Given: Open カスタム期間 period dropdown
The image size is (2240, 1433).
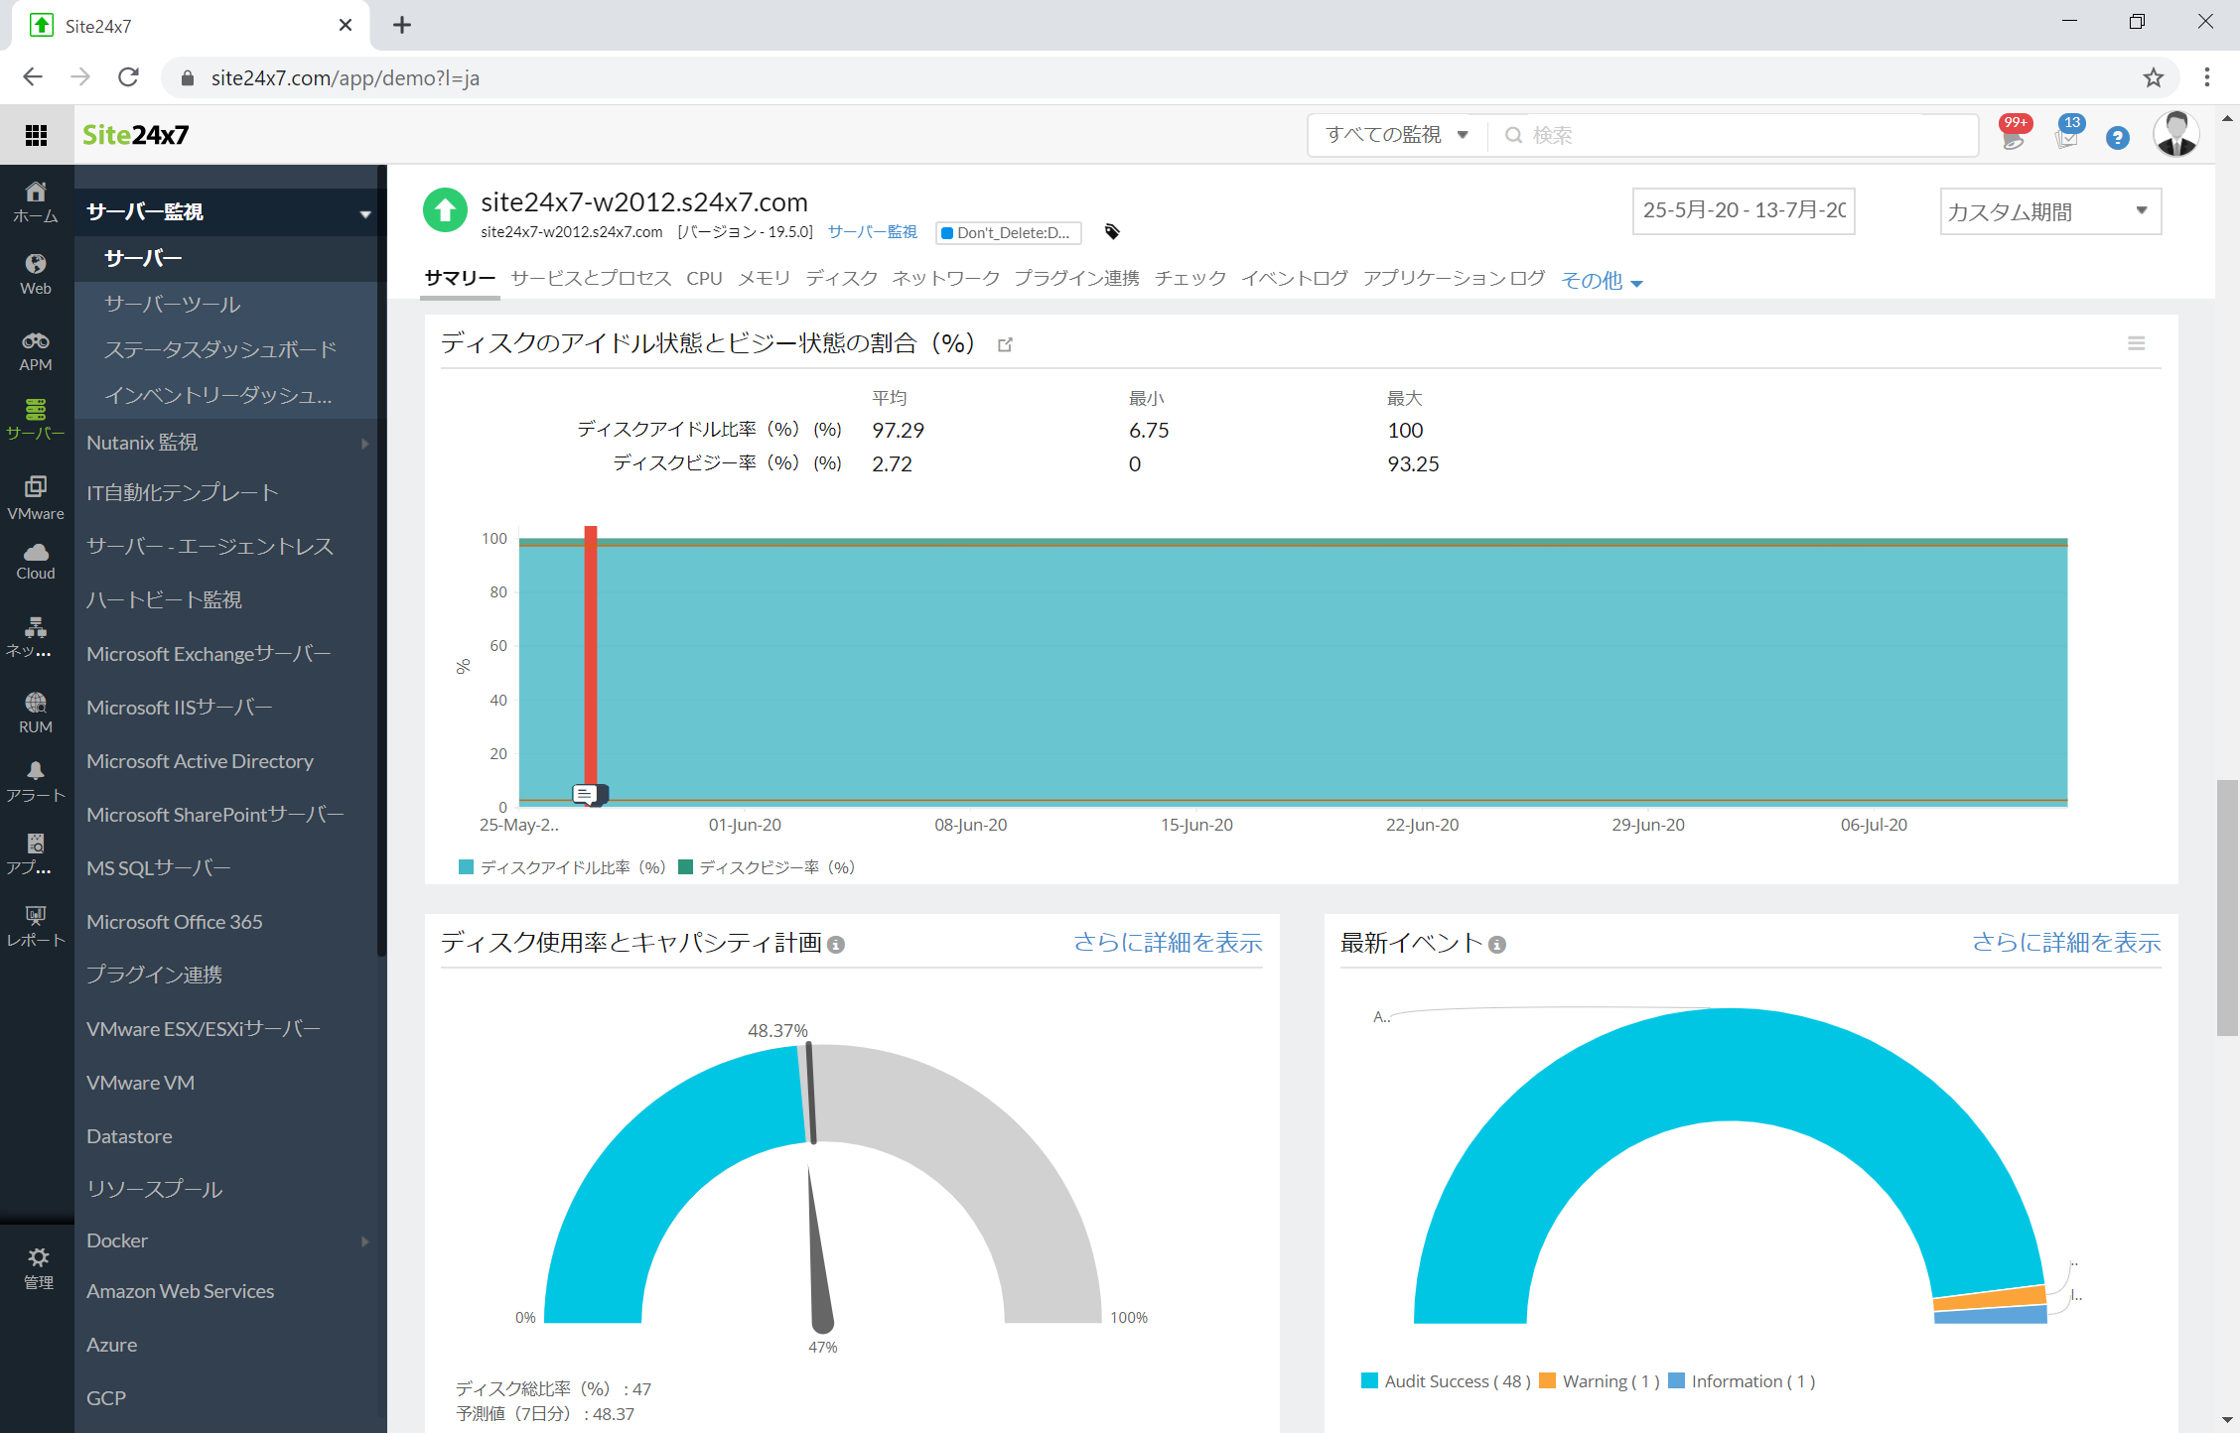Looking at the screenshot, I should click(2050, 211).
